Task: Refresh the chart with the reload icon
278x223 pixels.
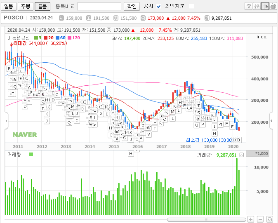Action: [x=270, y=219]
